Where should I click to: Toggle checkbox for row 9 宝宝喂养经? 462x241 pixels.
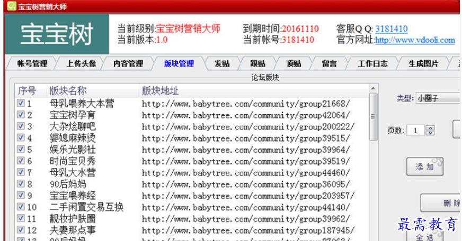pos(21,195)
